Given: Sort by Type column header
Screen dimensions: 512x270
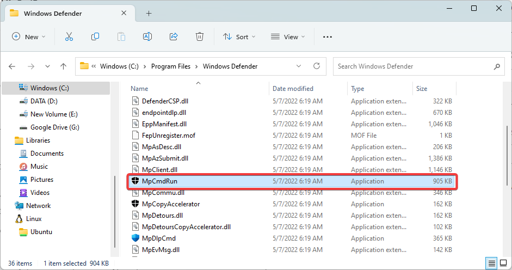Looking at the screenshot, I should pos(357,89).
